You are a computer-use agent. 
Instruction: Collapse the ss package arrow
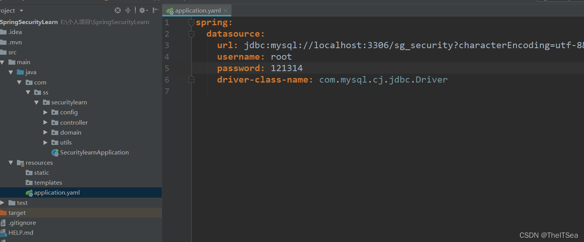click(x=28, y=92)
